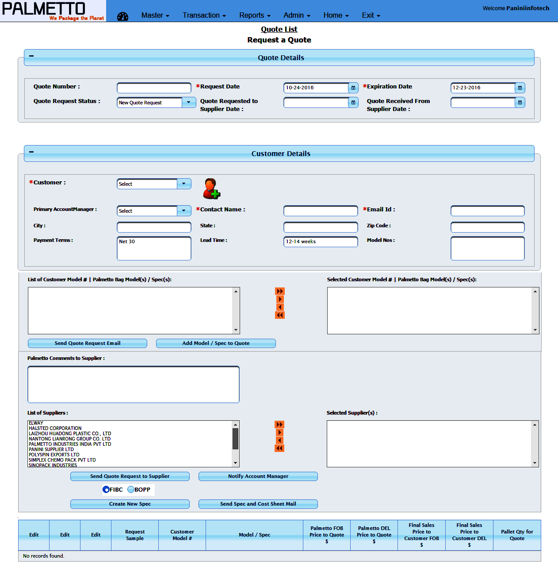Select POLYSPIN EXPORTS LTD supplier
Image resolution: width=558 pixels, height=570 pixels.
pos(54,455)
